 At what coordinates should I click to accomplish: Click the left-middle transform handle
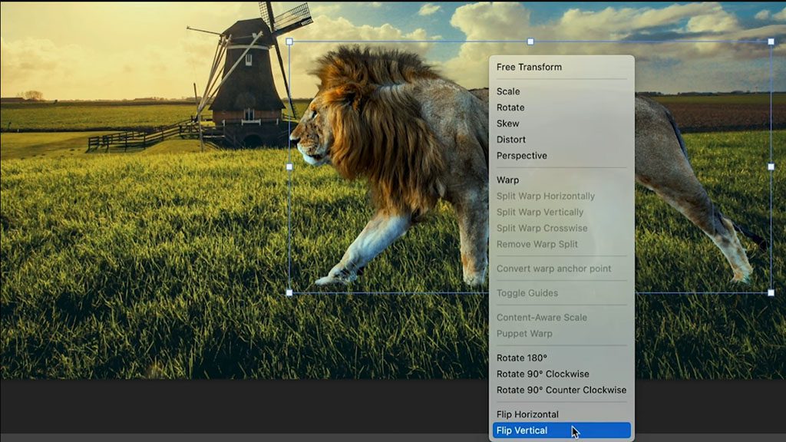click(x=289, y=167)
